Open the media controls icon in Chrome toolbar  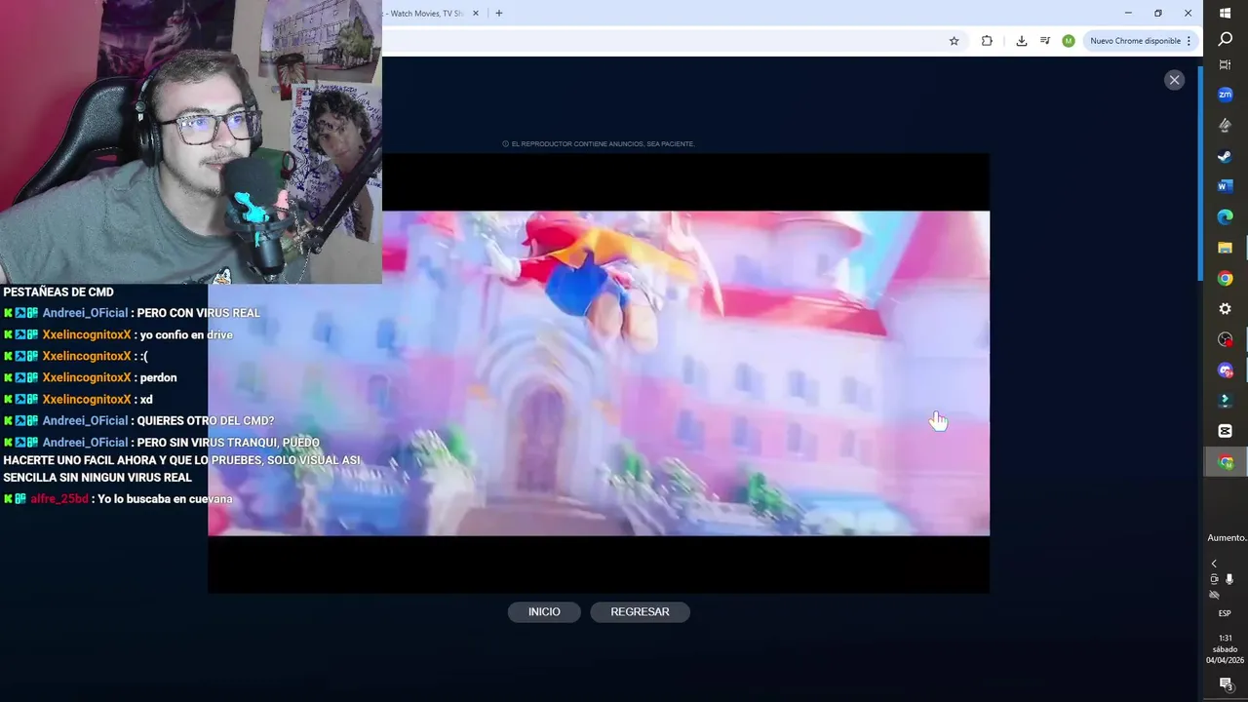(x=1045, y=41)
